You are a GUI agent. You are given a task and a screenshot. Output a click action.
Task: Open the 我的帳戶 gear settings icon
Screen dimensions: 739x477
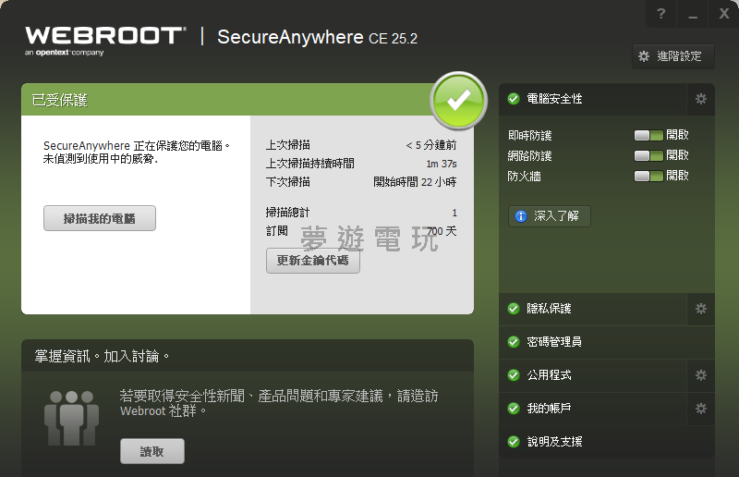[x=701, y=409]
